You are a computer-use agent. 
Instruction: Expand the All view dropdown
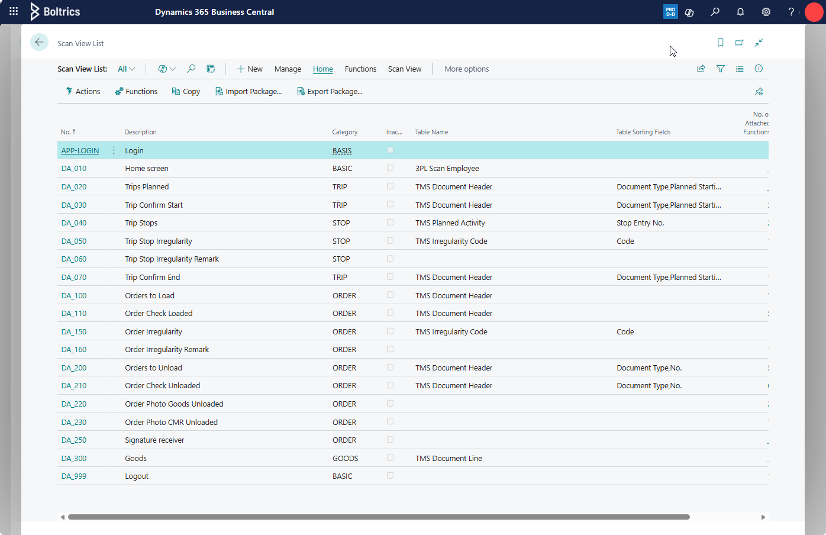pyautogui.click(x=126, y=69)
